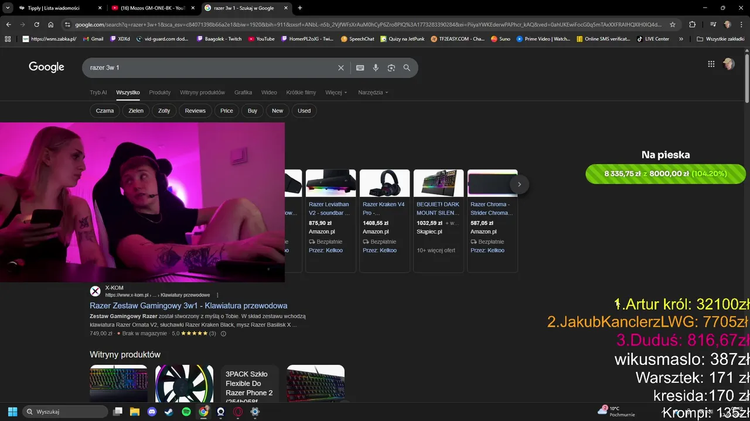Reload the page
This screenshot has height=421, width=750.
tap(36, 25)
